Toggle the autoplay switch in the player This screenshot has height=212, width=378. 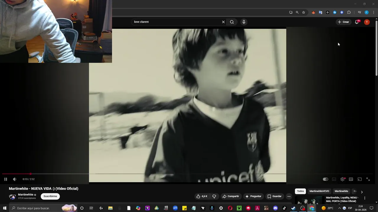(x=325, y=179)
